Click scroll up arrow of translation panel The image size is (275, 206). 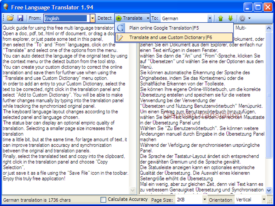point(269,28)
